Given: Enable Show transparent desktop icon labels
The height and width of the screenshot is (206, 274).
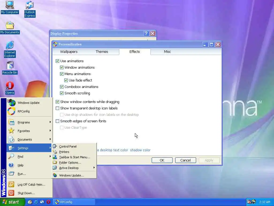Looking at the screenshot, I should click(57, 108).
